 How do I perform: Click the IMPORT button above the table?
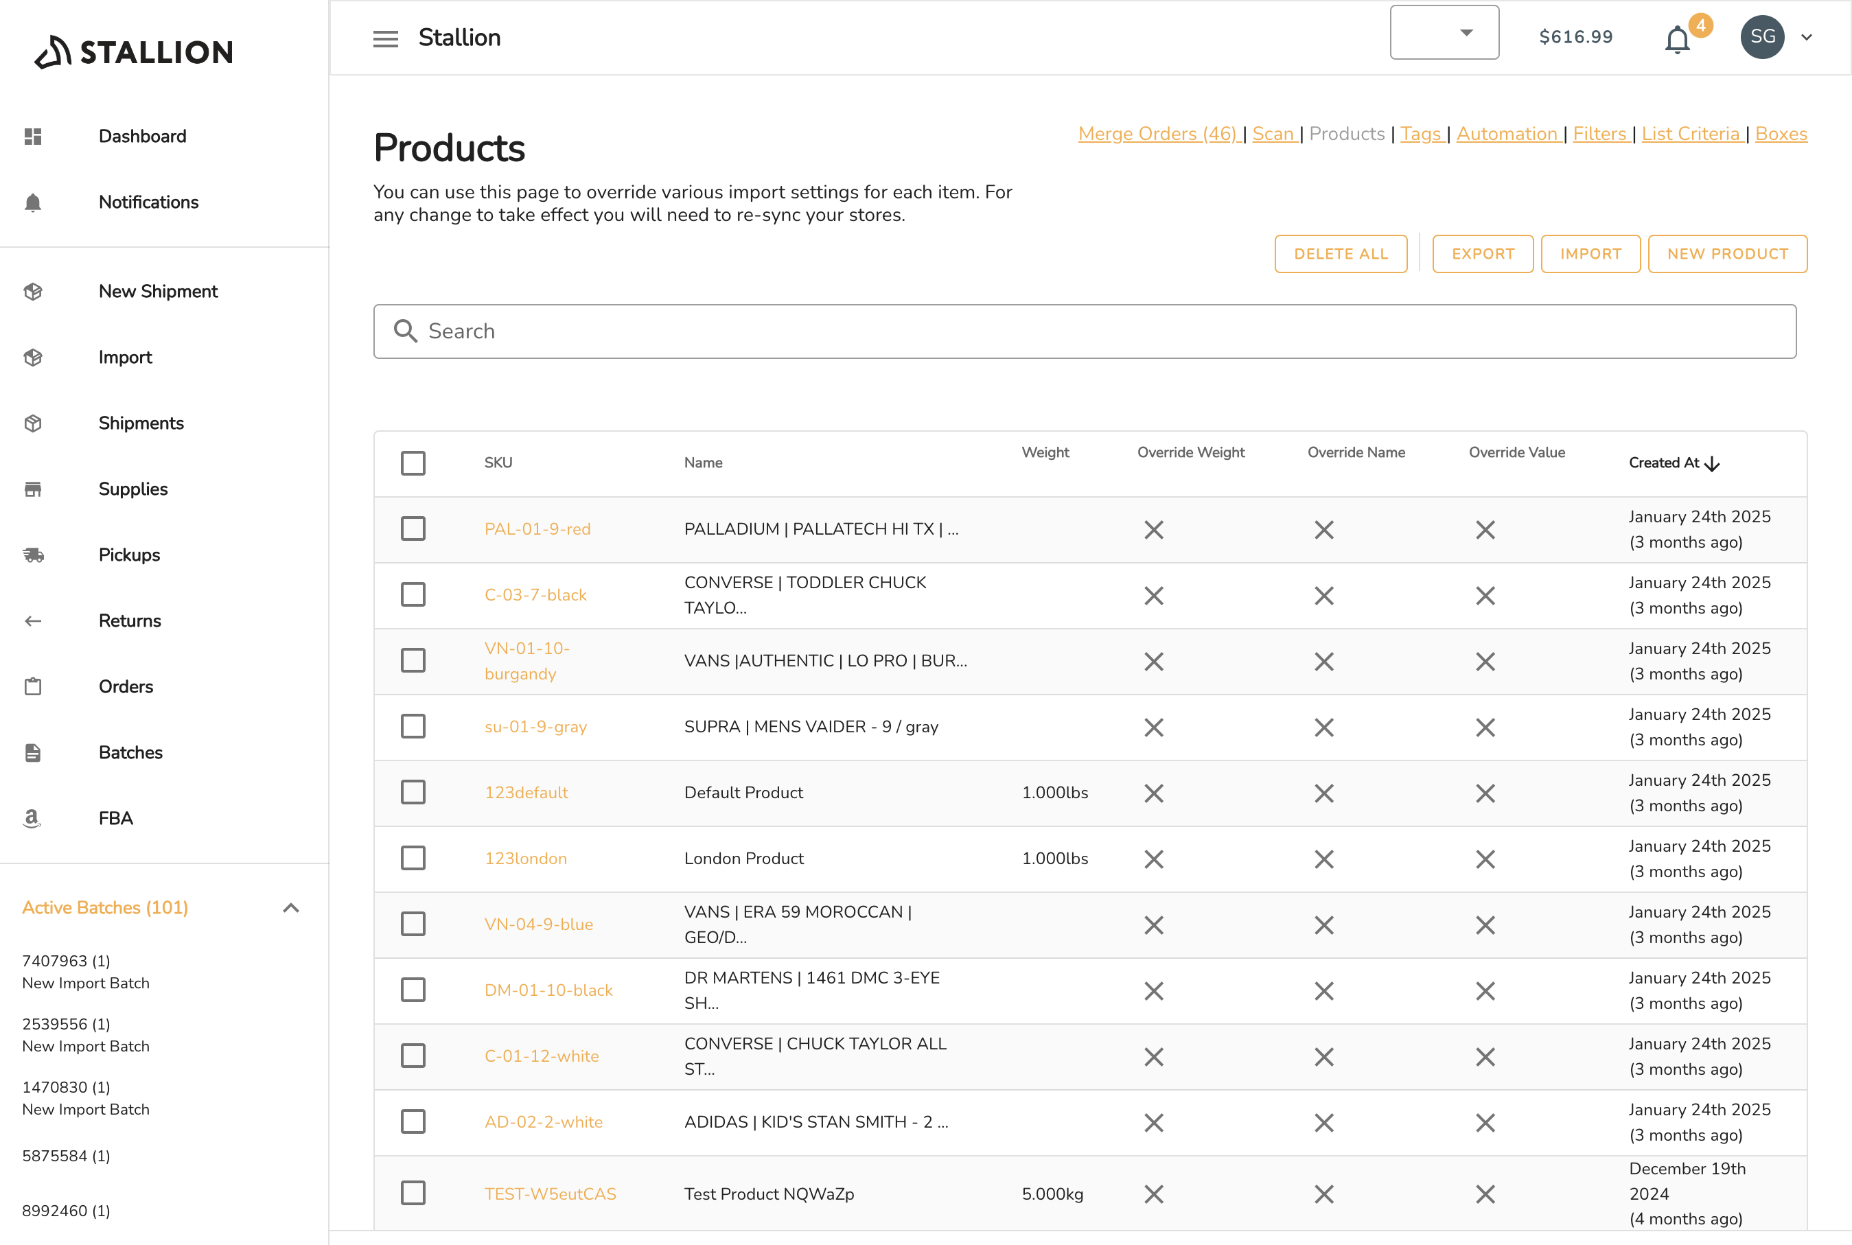click(x=1590, y=254)
